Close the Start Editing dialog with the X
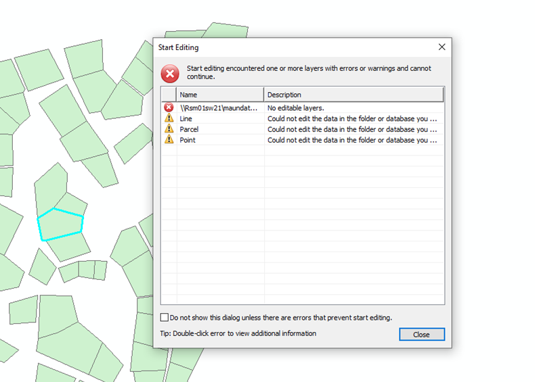This screenshot has height=382, width=535. point(442,47)
